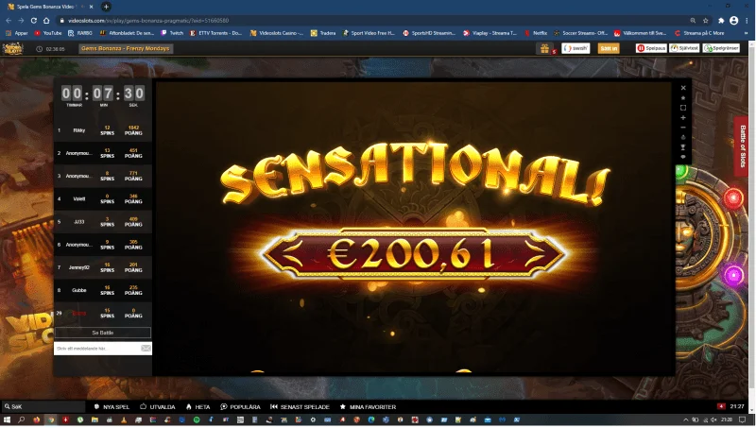Mark the game as favorite with star icon

click(683, 98)
